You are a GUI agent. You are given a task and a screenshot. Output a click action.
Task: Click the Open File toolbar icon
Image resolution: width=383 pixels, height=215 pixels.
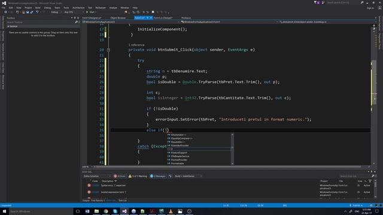[23, 12]
